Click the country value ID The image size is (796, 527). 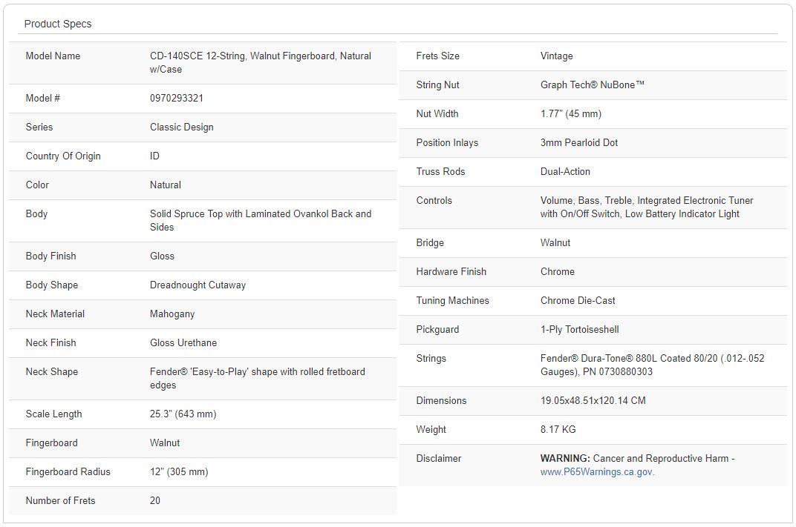pyautogui.click(x=154, y=156)
